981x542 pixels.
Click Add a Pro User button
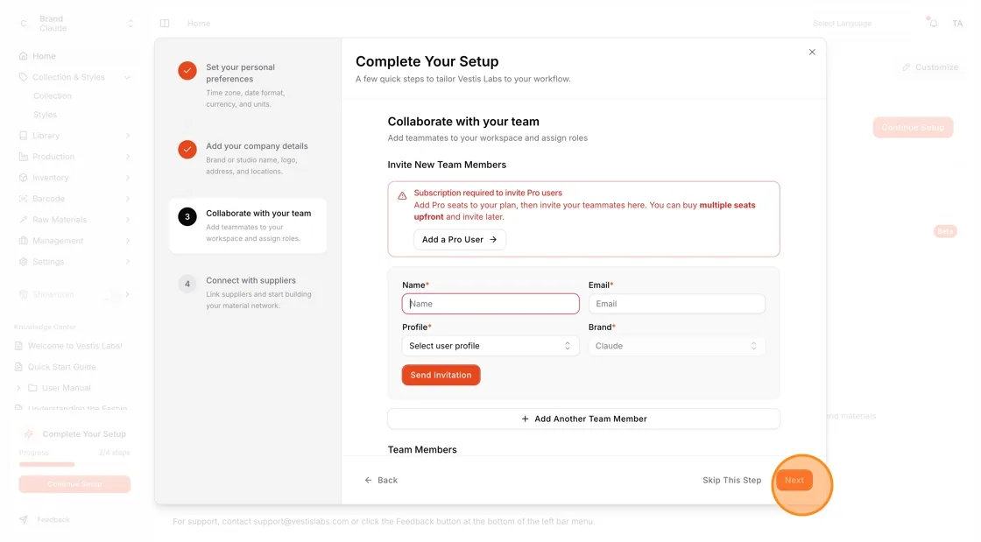click(x=460, y=239)
